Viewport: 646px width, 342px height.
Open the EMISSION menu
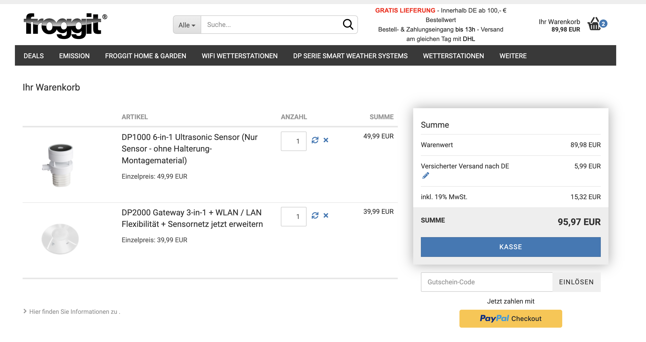click(x=74, y=56)
